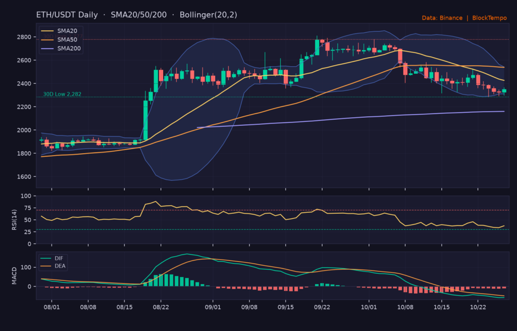Image resolution: width=517 pixels, height=331 pixels.
Task: Click the 10/15 date axis label
Action: point(441,307)
